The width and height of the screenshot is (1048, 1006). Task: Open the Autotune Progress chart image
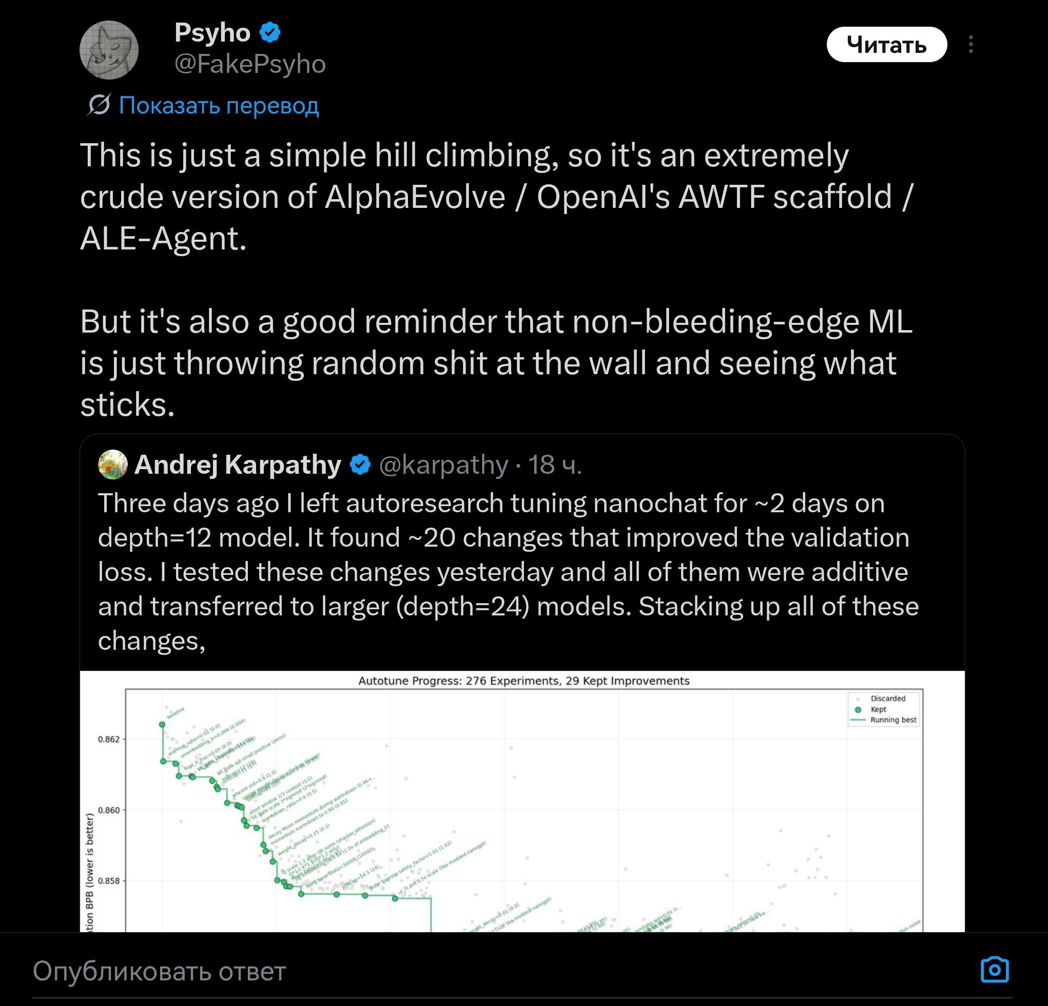pyautogui.click(x=522, y=802)
